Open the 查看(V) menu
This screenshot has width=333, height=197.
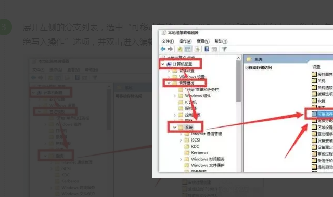(203, 41)
